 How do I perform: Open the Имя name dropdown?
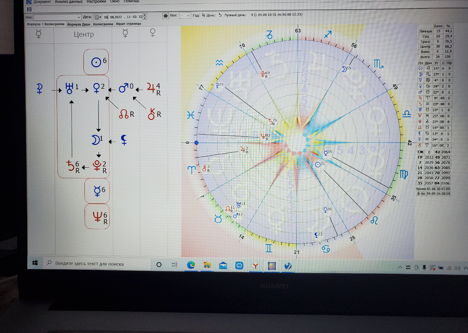click(78, 18)
